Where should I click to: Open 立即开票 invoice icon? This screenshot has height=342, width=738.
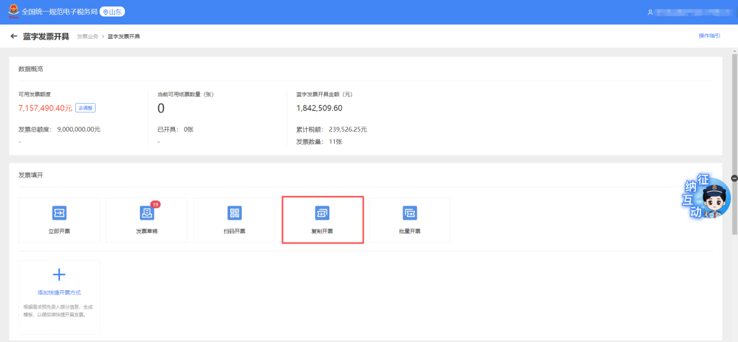pos(59,213)
